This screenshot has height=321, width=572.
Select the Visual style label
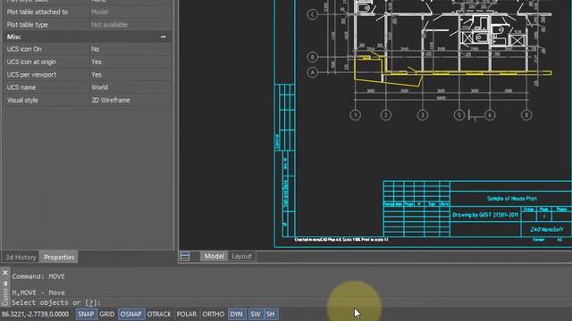coord(22,100)
